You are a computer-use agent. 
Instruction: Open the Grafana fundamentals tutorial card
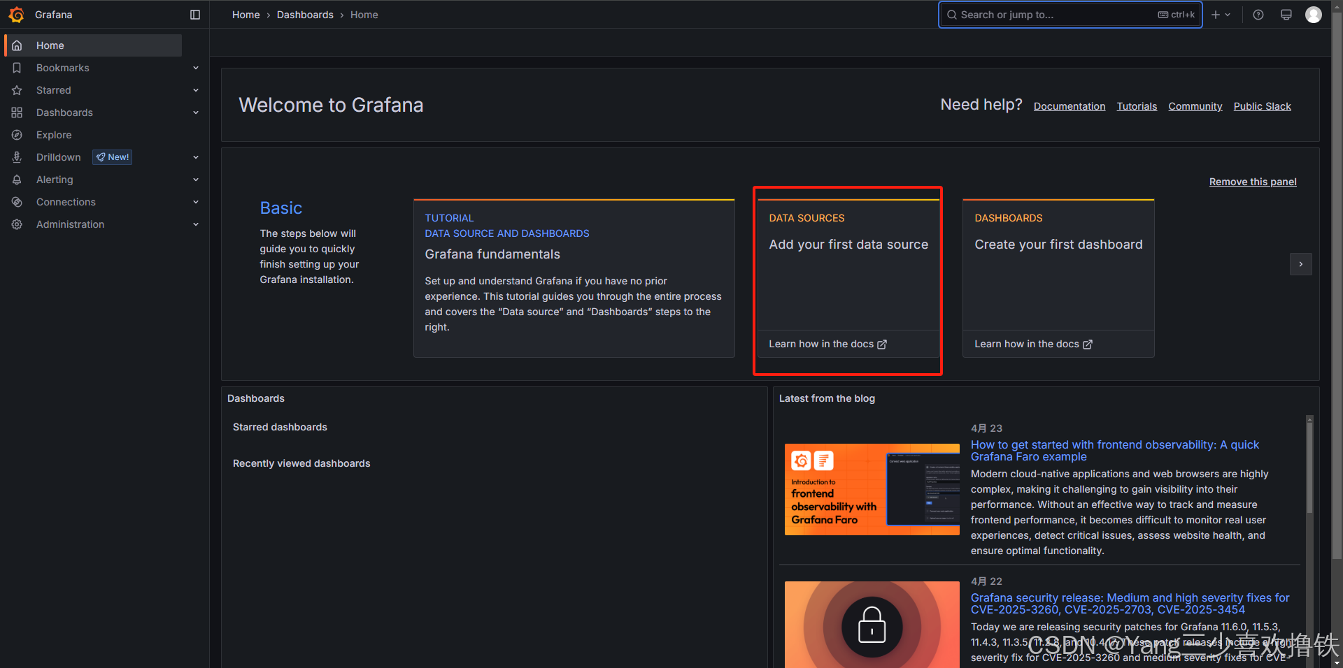(x=574, y=278)
